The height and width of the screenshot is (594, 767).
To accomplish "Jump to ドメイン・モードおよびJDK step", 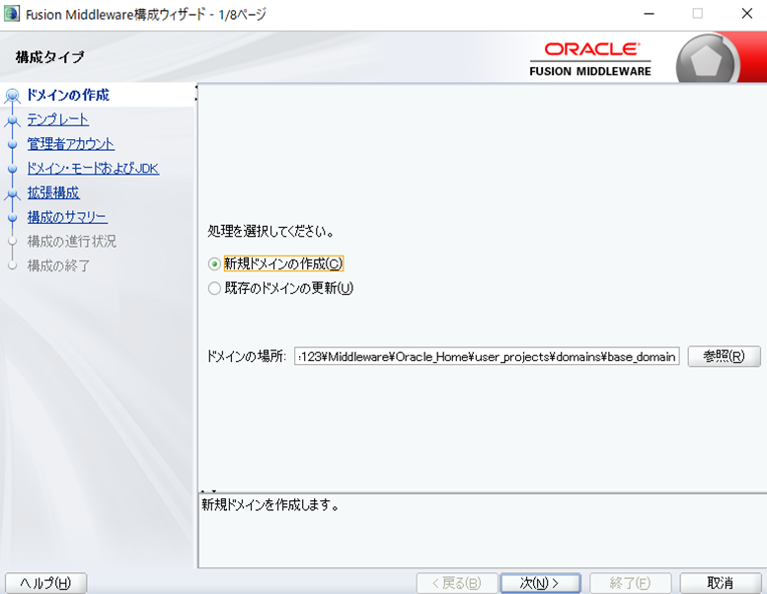I will pos(93,169).
